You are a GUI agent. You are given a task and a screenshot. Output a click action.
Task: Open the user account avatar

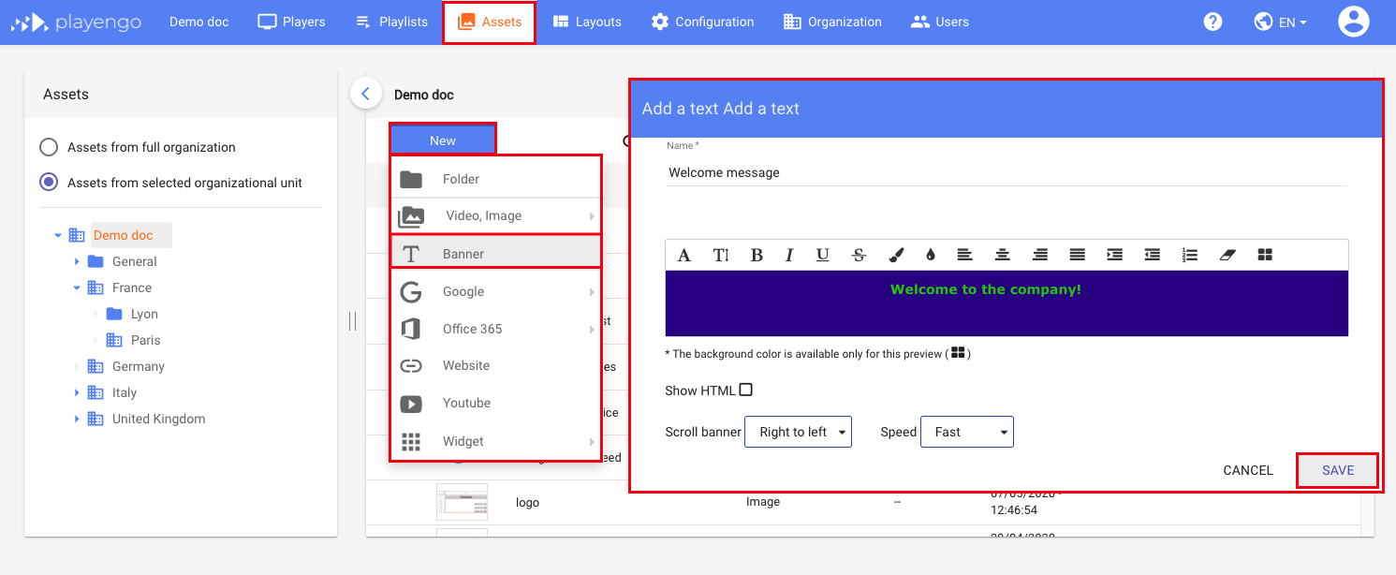tap(1354, 22)
